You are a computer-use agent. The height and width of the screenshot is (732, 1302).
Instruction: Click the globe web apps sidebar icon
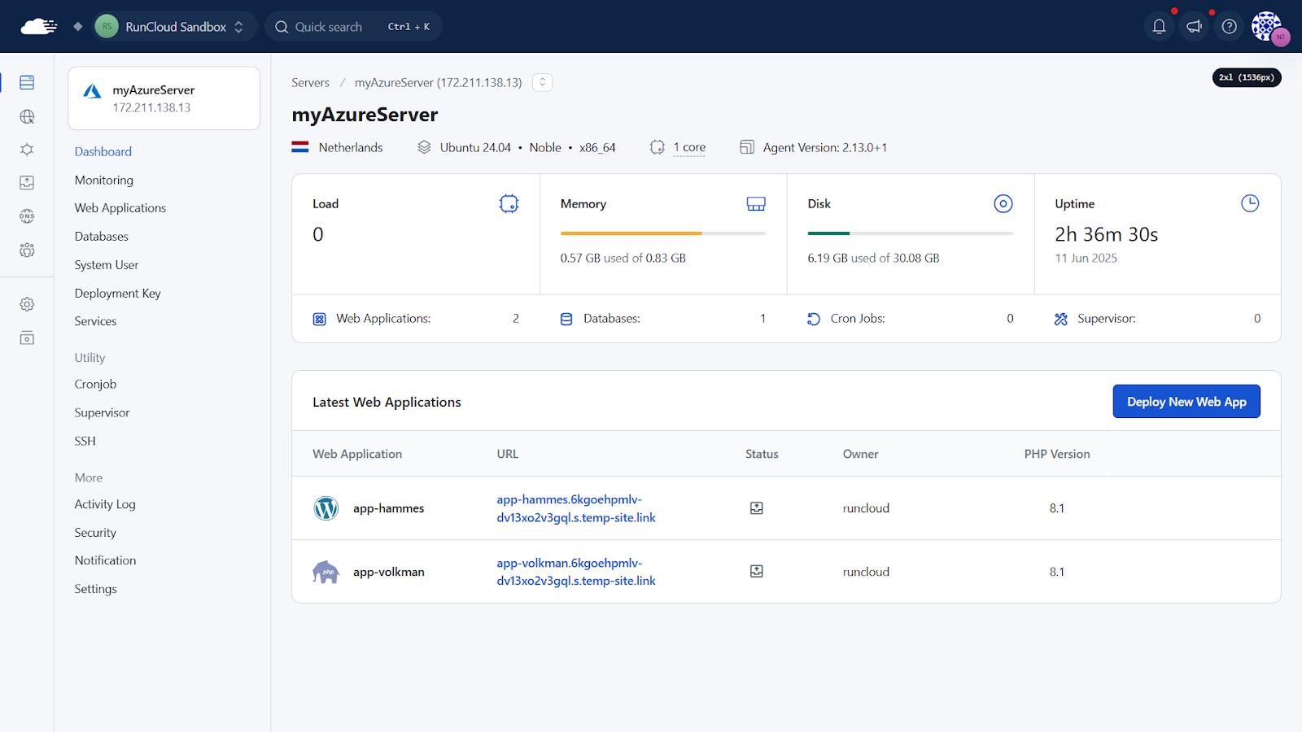27,117
